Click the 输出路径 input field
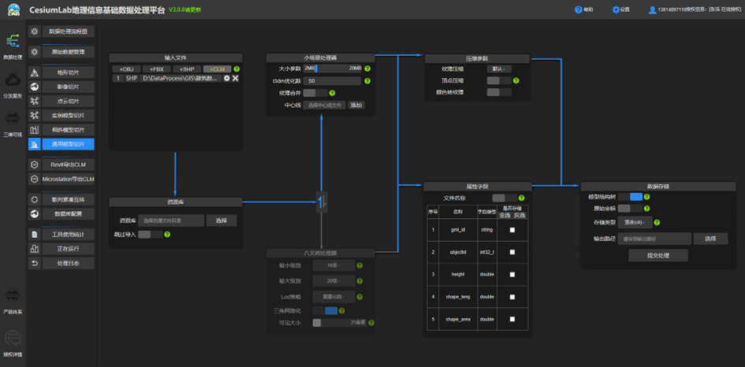The image size is (745, 367). (654, 239)
